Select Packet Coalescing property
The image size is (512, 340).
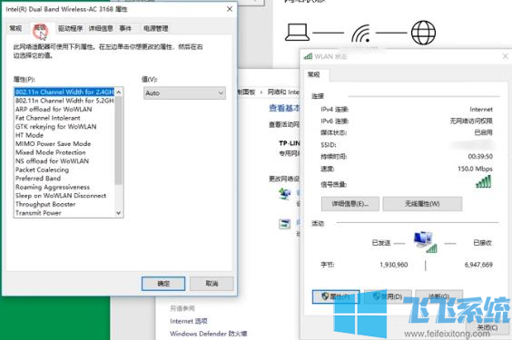tap(42, 170)
